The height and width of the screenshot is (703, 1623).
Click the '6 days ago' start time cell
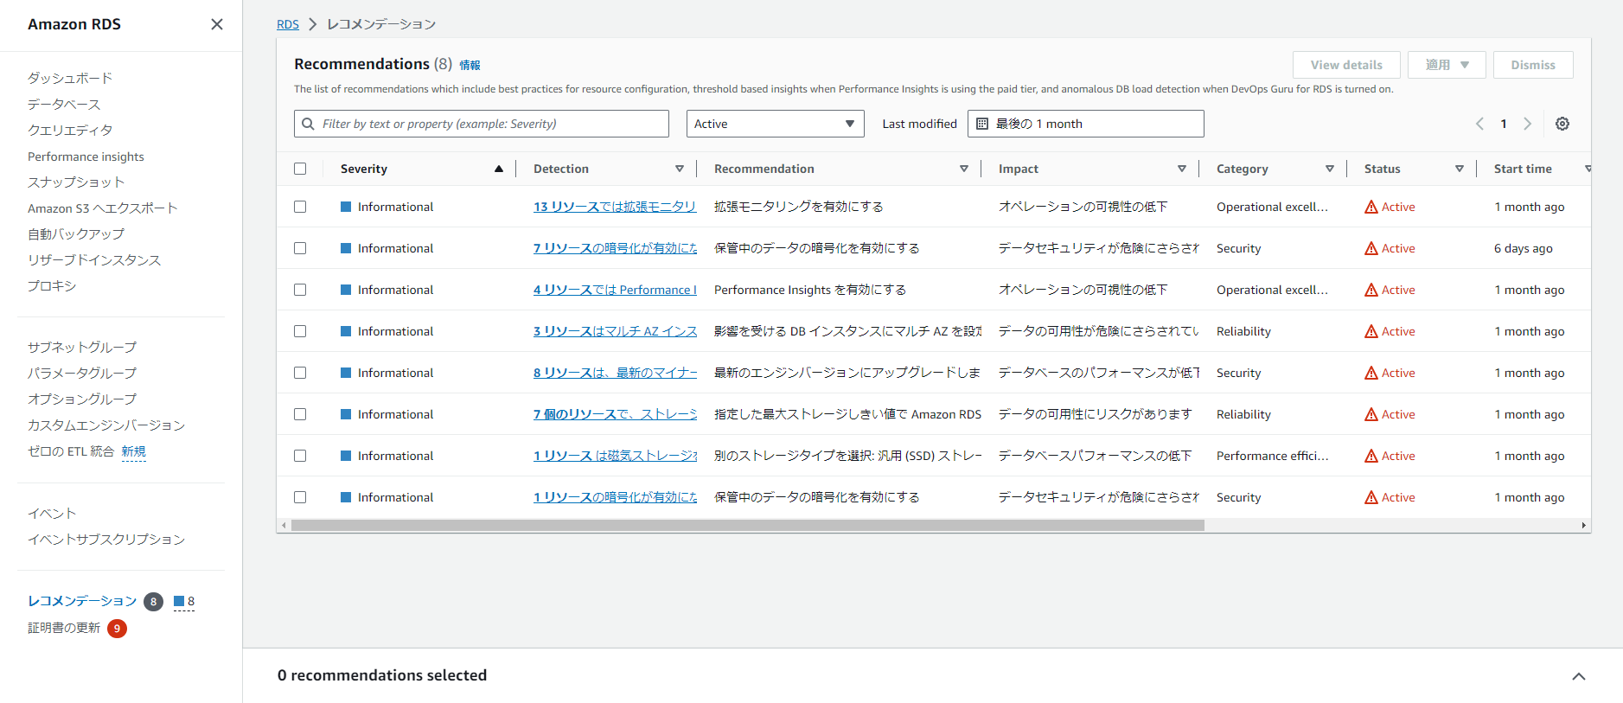pyautogui.click(x=1524, y=248)
